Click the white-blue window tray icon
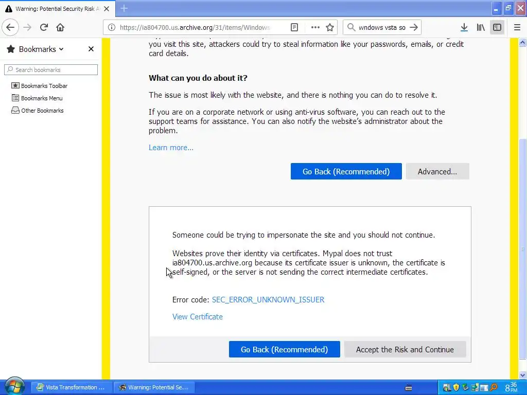 click(484, 387)
